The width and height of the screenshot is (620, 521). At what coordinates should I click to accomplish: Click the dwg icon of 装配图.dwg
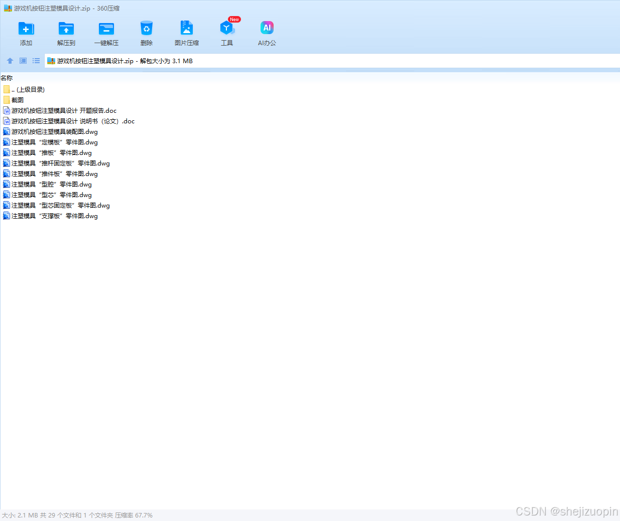click(7, 131)
